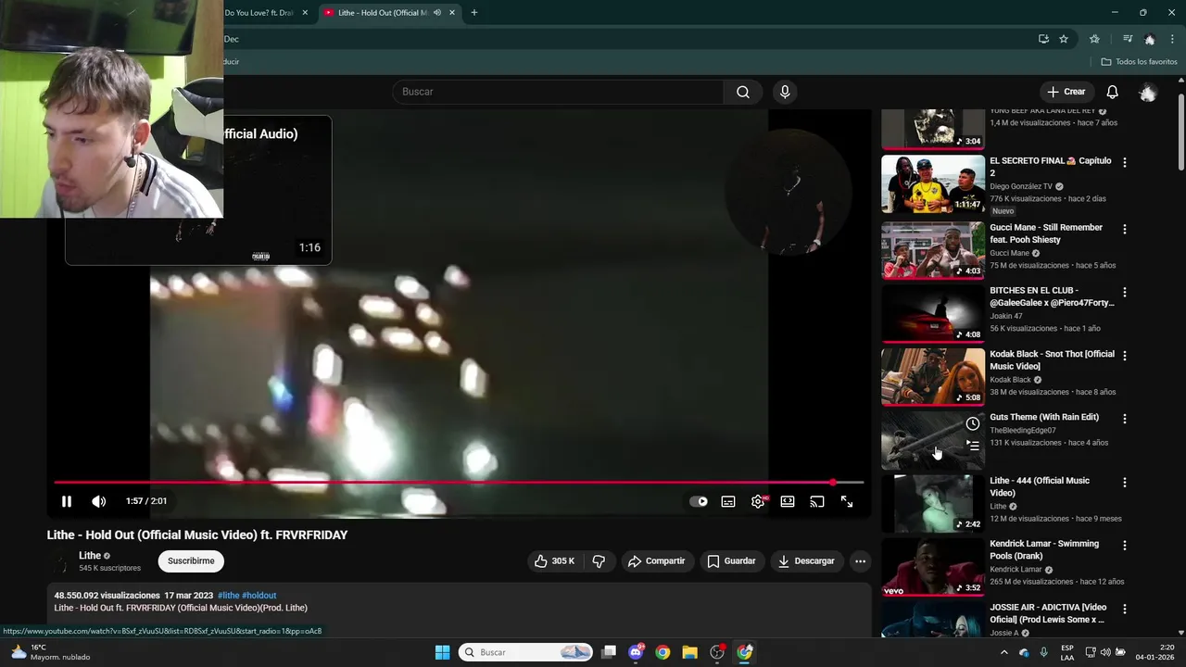The image size is (1186, 667).
Task: Subscribe with the Suscribirme button
Action: pos(191,561)
